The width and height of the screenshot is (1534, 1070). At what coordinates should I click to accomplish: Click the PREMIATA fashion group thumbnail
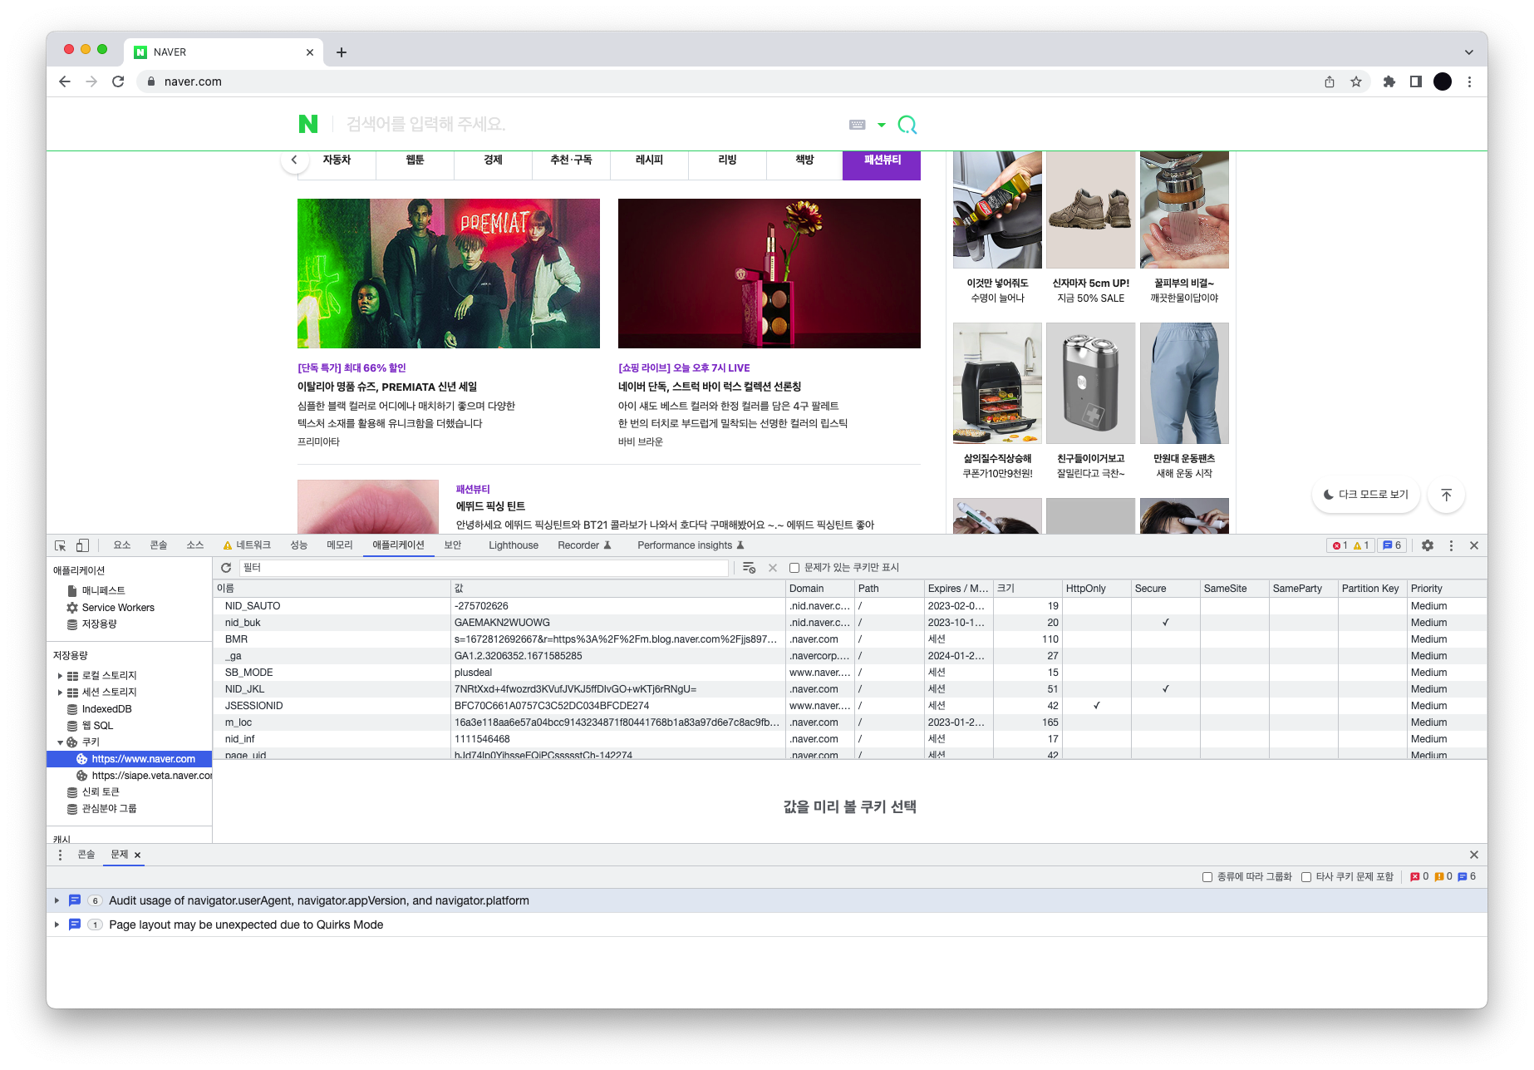[449, 274]
